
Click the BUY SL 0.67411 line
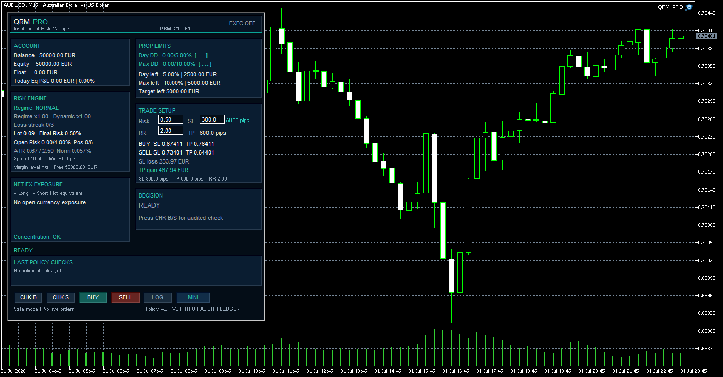coord(176,144)
